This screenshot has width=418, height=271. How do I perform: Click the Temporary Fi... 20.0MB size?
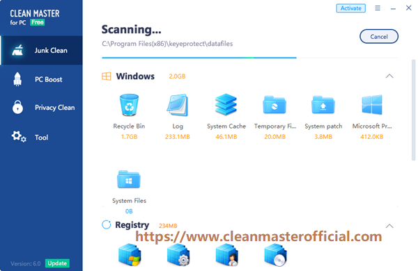tap(275, 137)
